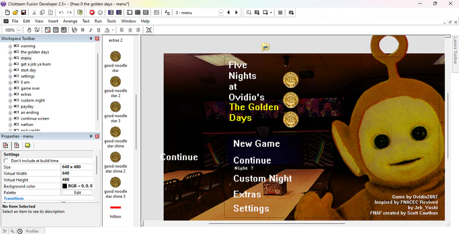This screenshot has width=459, height=234.
Task: Open the Window menu
Action: [x=129, y=21]
